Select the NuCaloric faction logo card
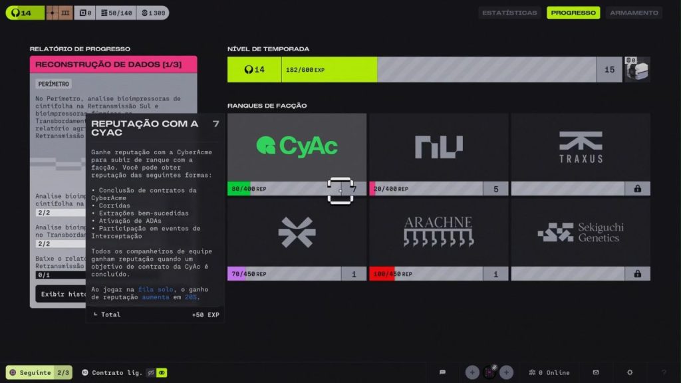 pyautogui.click(x=438, y=146)
